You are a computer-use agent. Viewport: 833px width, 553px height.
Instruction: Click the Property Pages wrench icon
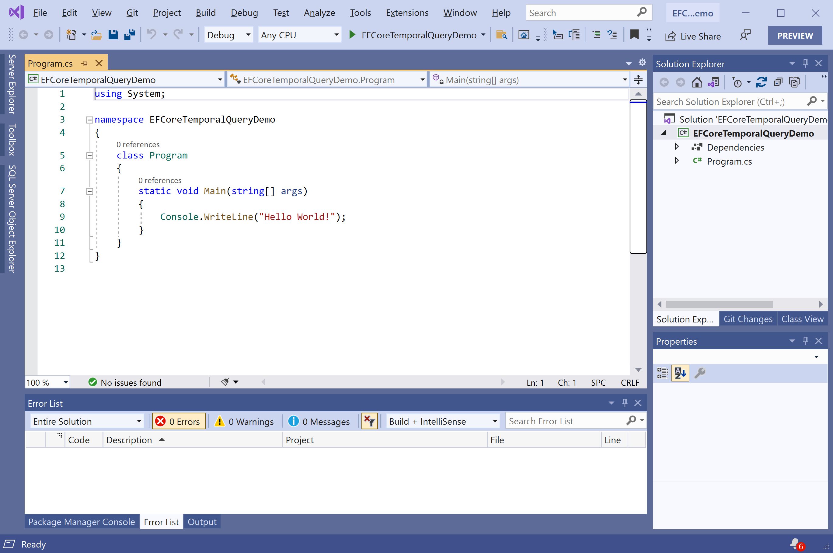[700, 373]
